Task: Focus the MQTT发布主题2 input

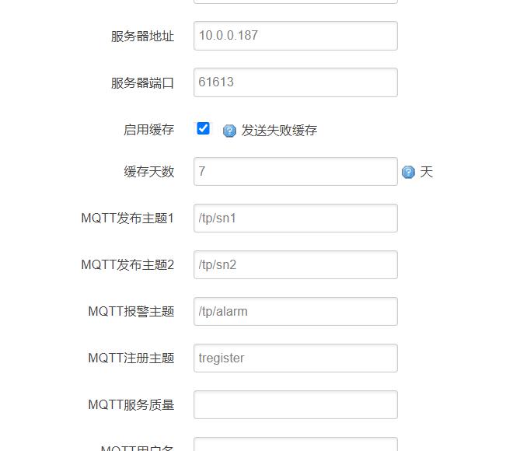Action: 295,265
